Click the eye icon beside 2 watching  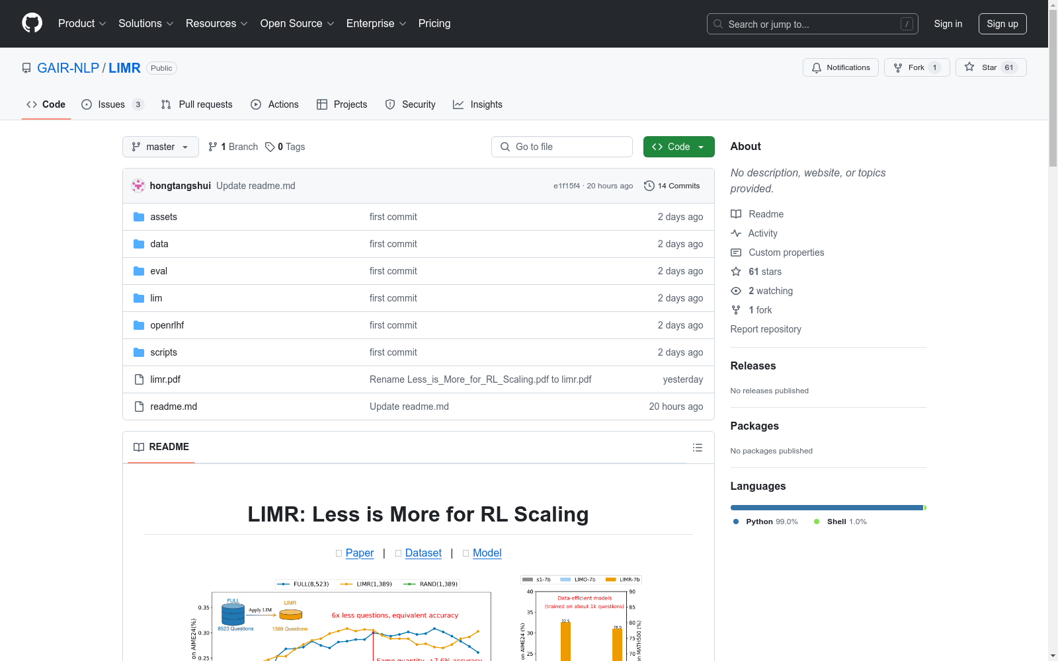[736, 291]
